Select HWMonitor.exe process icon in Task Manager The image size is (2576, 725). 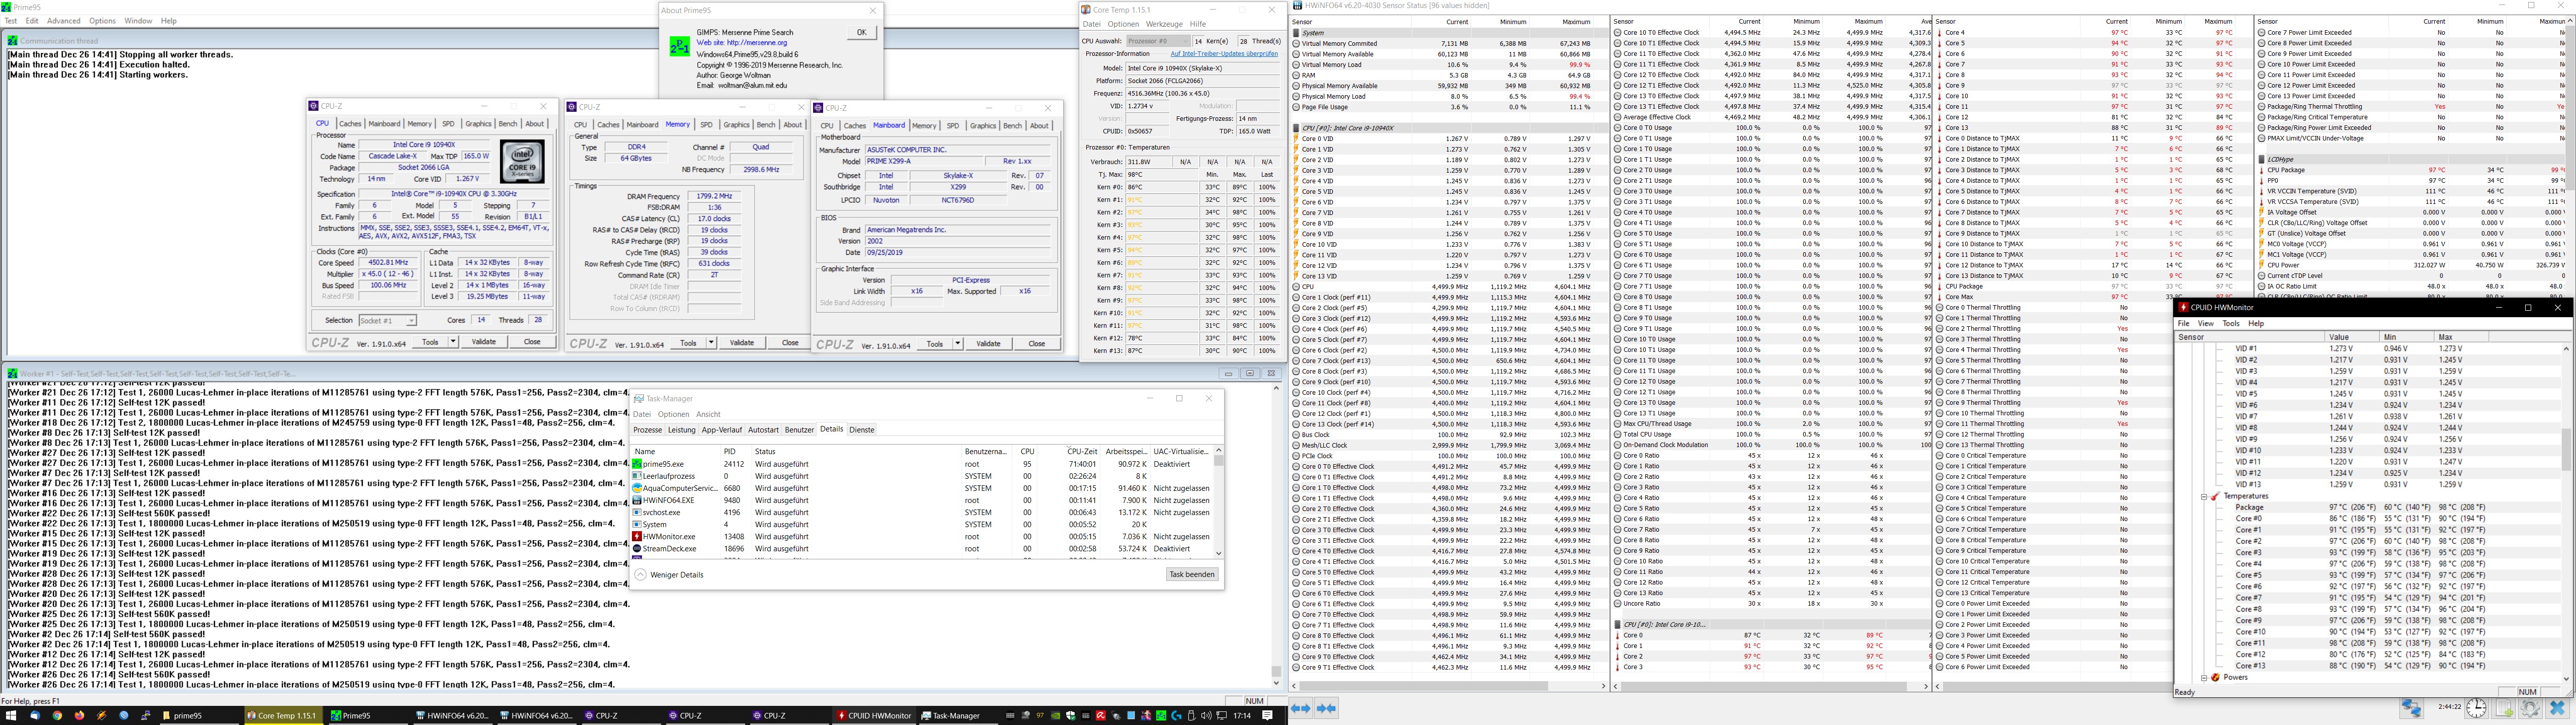637,537
